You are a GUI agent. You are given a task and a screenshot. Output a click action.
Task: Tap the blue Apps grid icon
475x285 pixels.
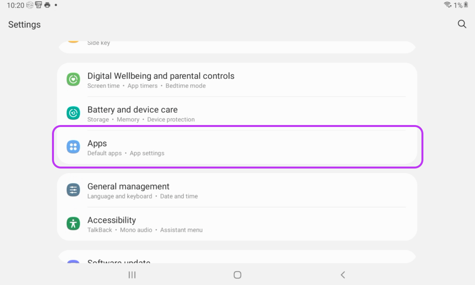pos(73,147)
